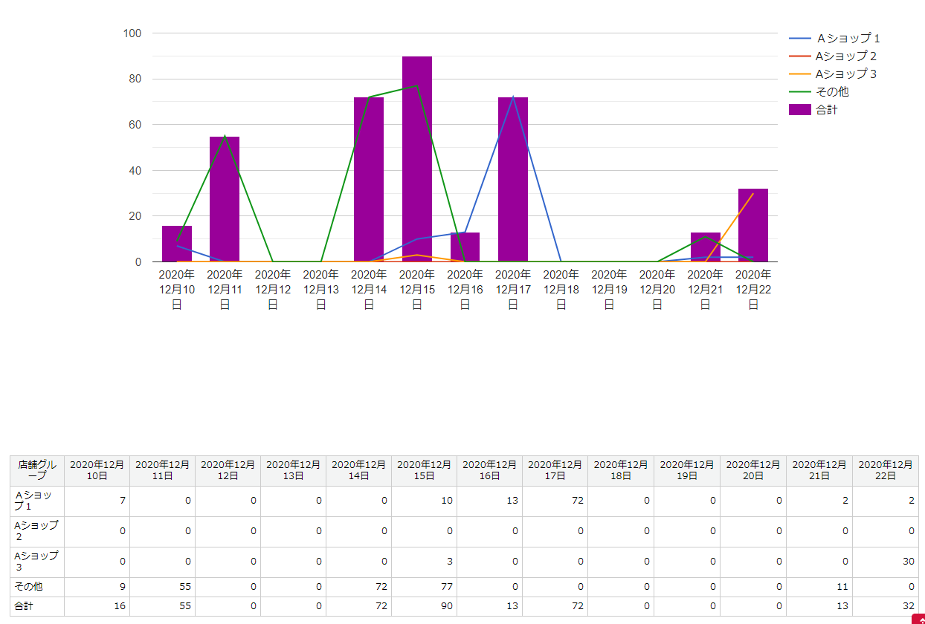
Task: Click the 2020年12月15日 table column header
Action: click(425, 470)
